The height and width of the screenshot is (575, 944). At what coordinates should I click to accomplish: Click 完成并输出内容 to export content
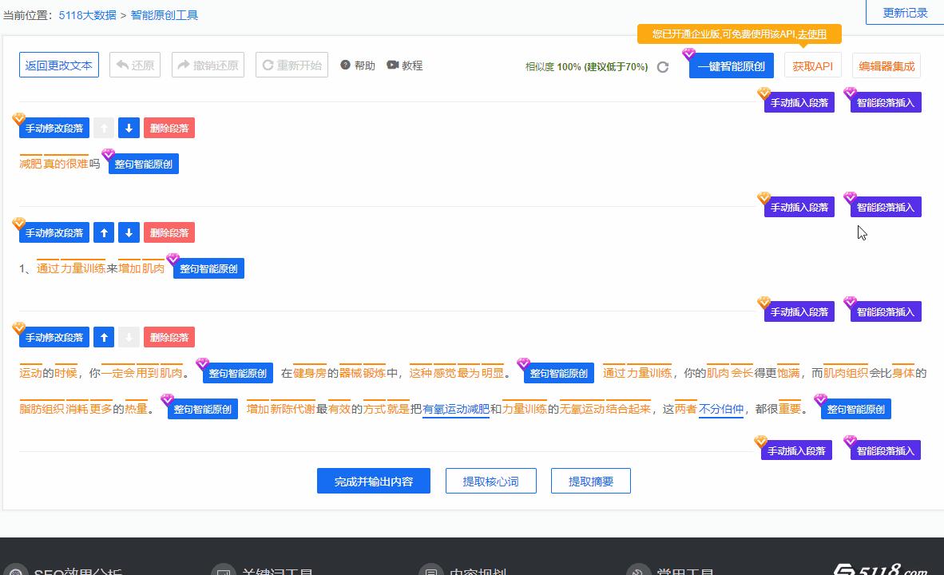(x=373, y=480)
